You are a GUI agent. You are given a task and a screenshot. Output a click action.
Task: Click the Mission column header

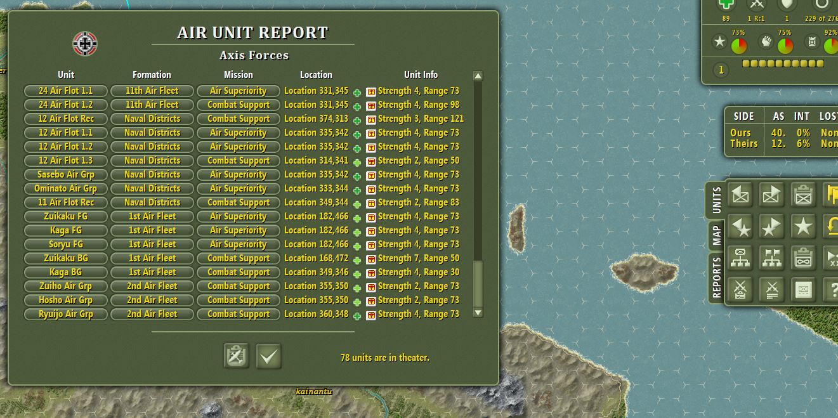(x=239, y=75)
